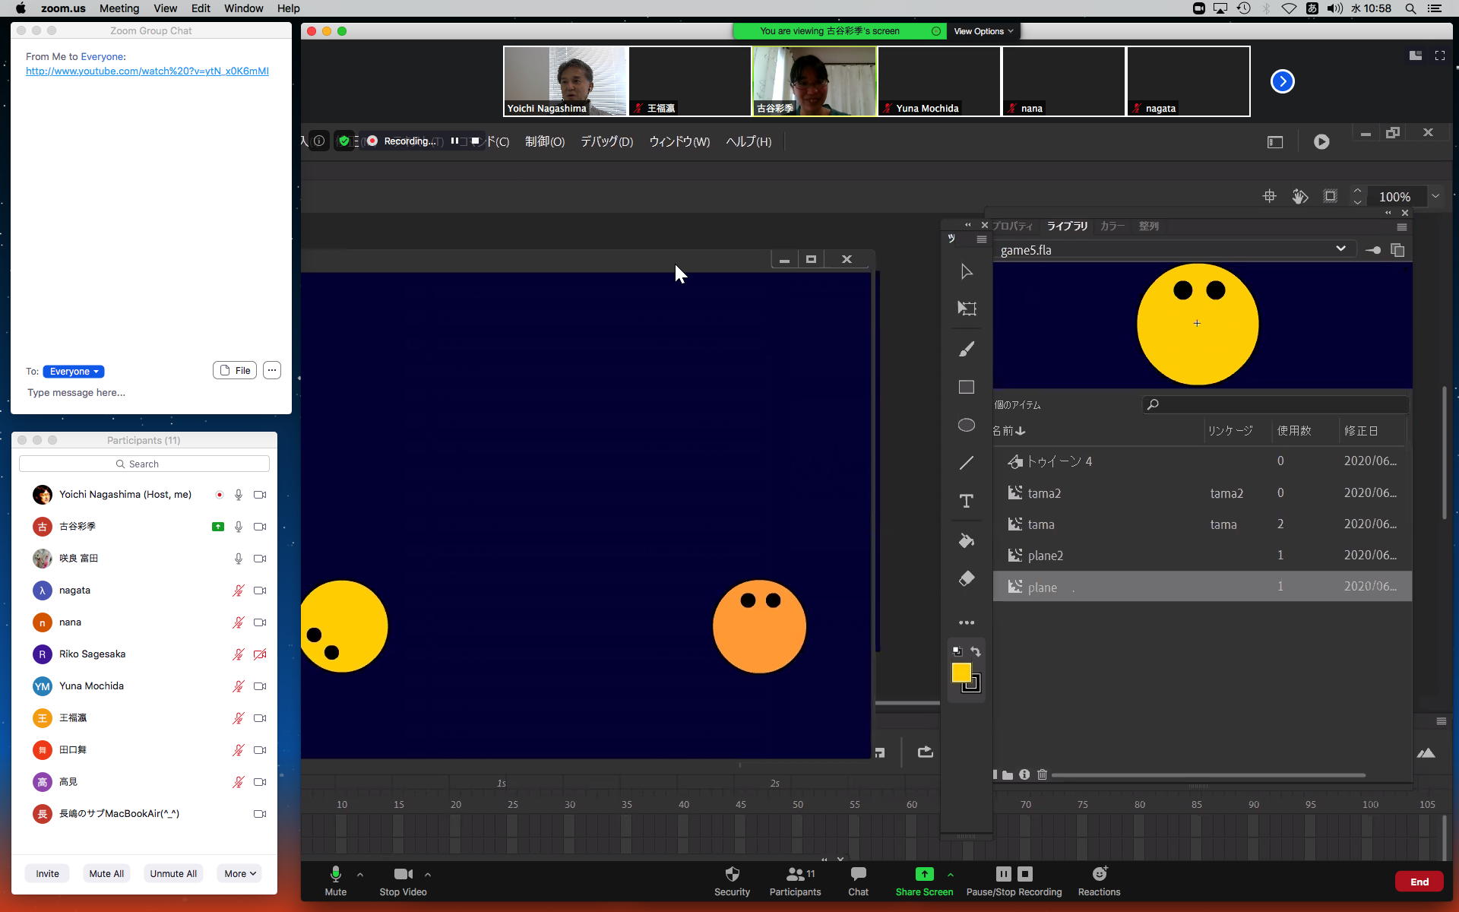The width and height of the screenshot is (1459, 912).
Task: Select the Text tool
Action: (x=966, y=501)
